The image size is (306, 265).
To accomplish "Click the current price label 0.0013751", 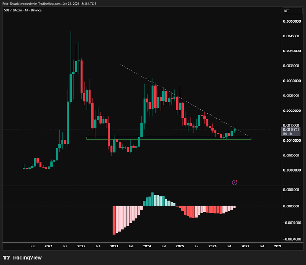I will coord(291,129).
